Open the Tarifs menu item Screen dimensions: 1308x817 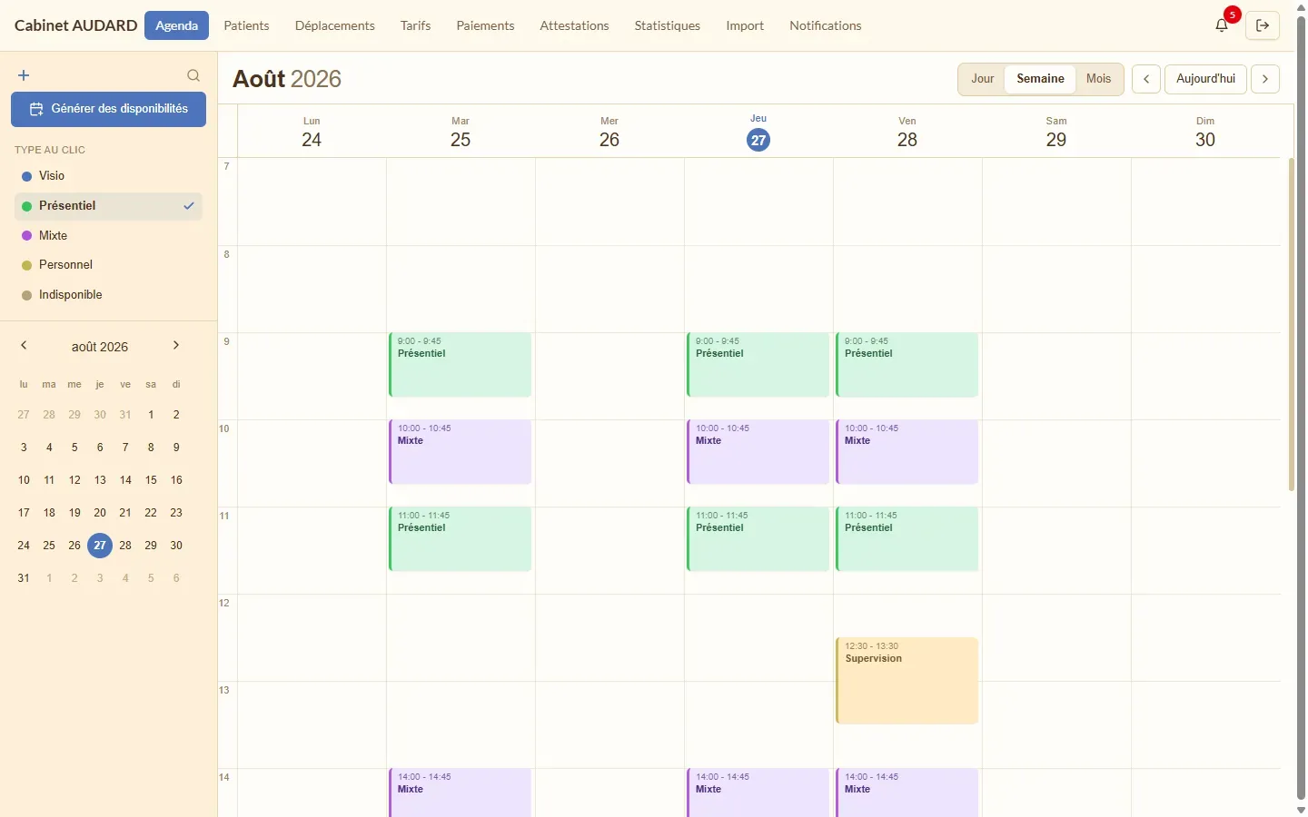pos(415,25)
